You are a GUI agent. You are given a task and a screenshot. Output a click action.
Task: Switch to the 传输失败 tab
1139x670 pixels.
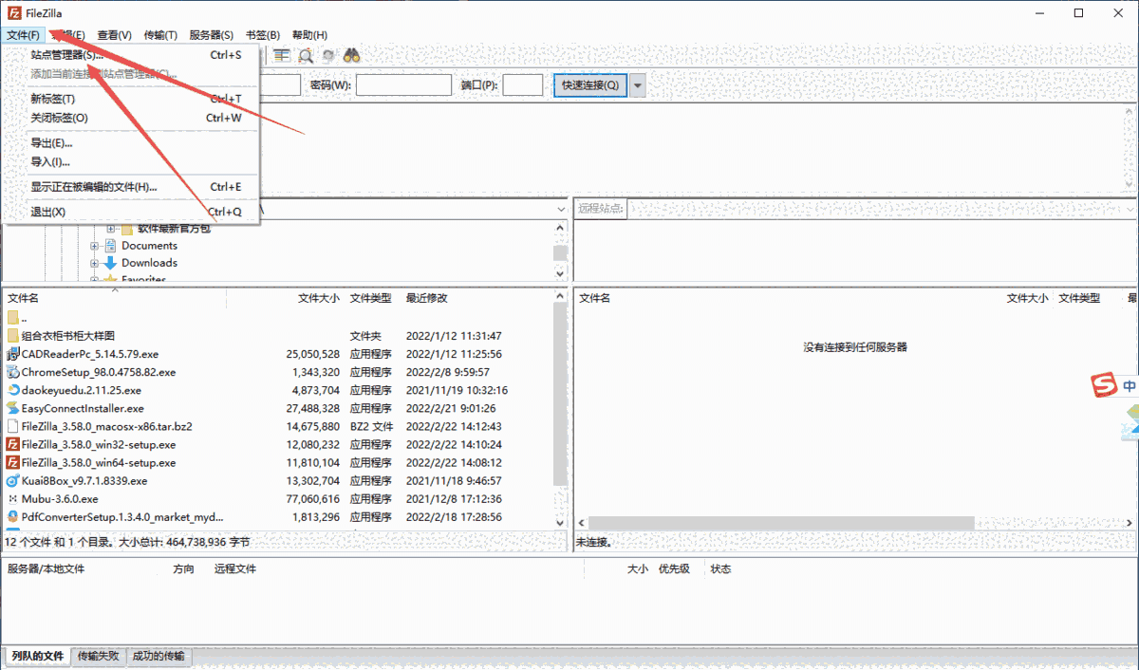[x=98, y=656]
